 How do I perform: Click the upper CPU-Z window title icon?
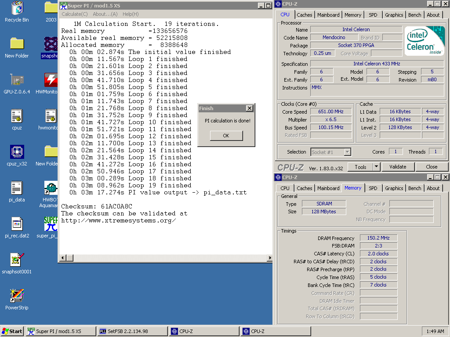coord(278,4)
